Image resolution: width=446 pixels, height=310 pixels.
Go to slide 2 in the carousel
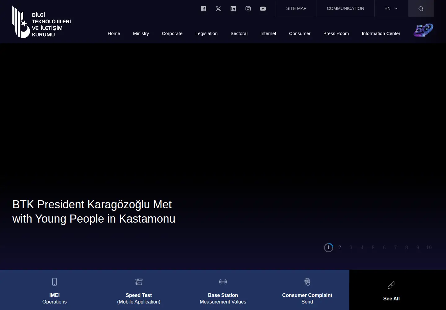click(340, 248)
